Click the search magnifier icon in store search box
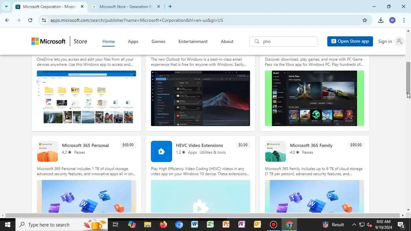This screenshot has width=411, height=231. [x=257, y=41]
